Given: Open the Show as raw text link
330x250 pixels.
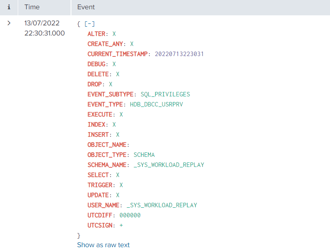Looking at the screenshot, I should pyautogui.click(x=103, y=245).
